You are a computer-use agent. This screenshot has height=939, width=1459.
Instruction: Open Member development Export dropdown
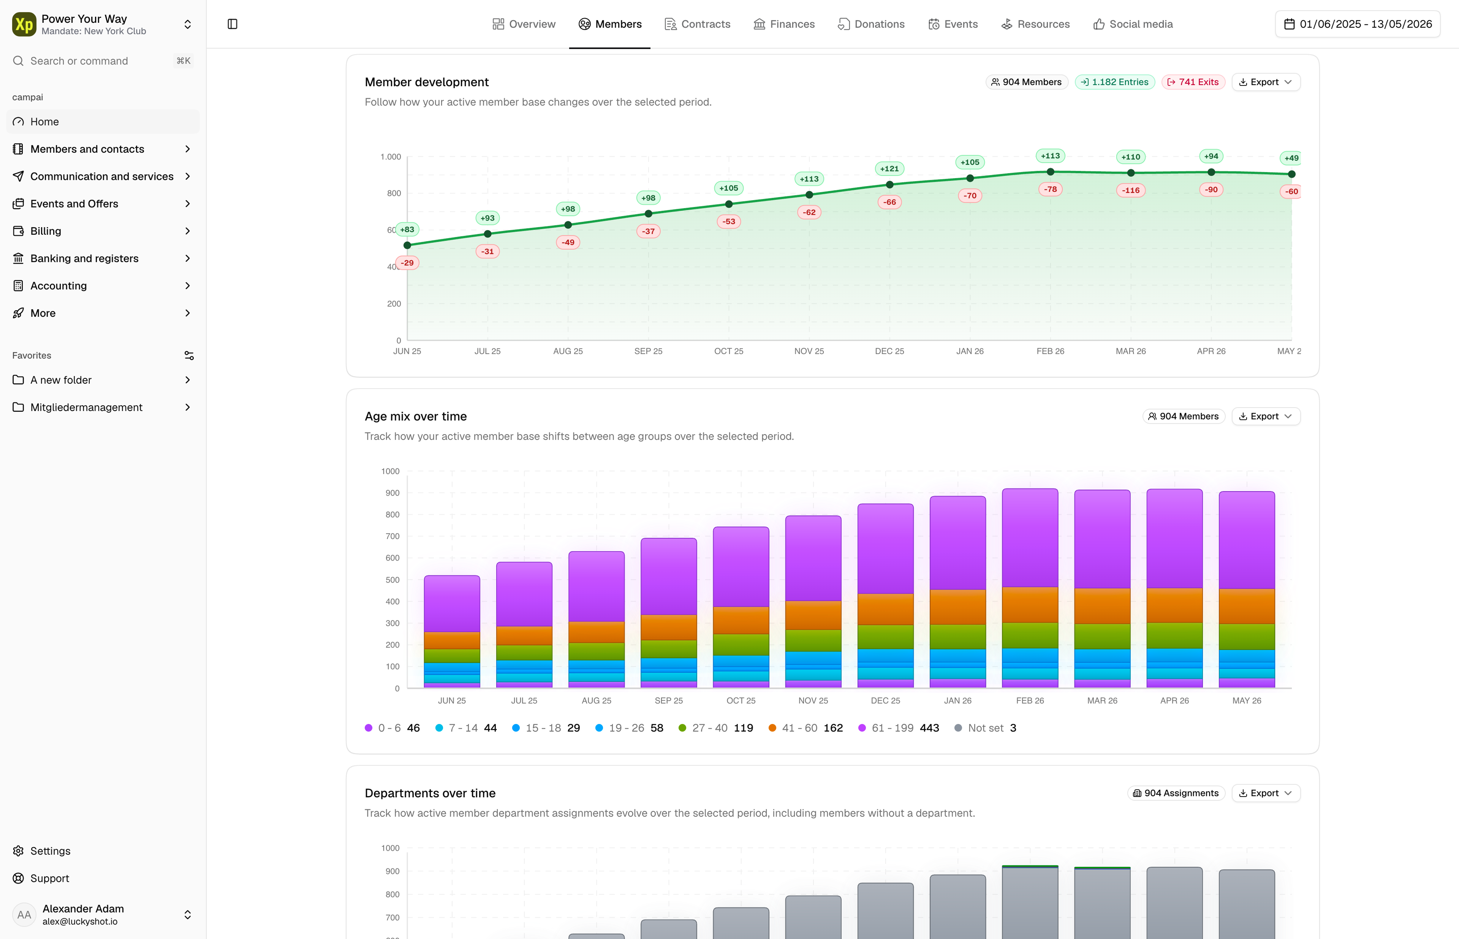[x=1266, y=82]
